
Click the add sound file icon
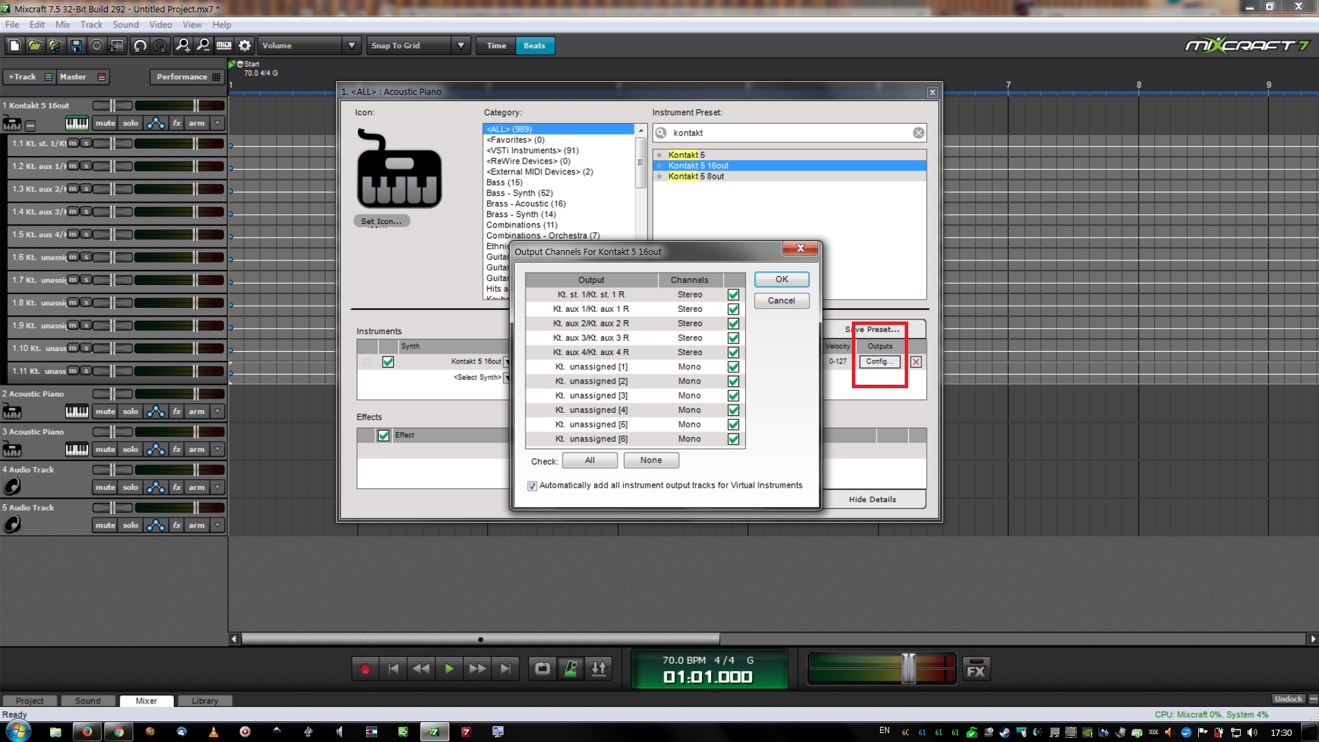click(56, 46)
